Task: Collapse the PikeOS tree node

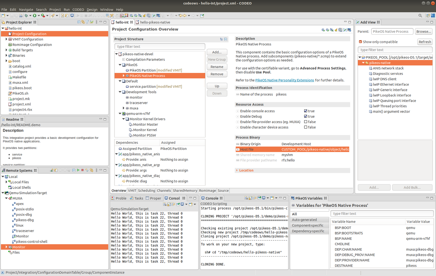Action: (x=120, y=65)
